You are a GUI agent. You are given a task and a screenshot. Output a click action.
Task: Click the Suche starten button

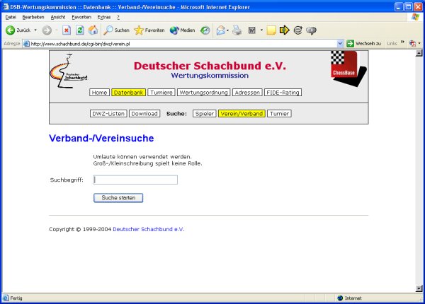pos(118,198)
